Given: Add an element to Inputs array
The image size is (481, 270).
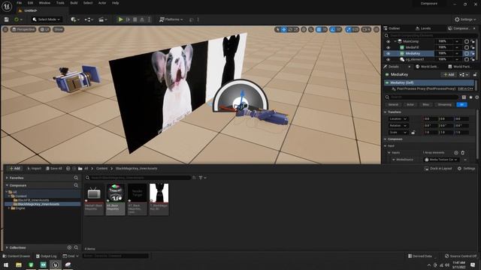Looking at the screenshot, I should pos(456,153).
